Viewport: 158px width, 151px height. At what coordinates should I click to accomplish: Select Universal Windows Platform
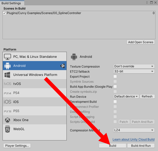(x=35, y=75)
